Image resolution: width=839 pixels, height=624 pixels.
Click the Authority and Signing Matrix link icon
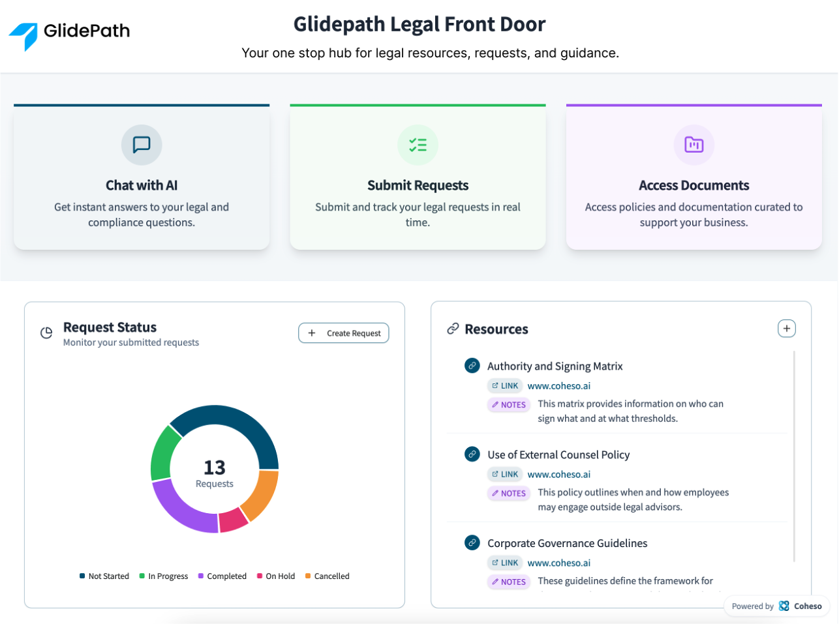(x=472, y=366)
